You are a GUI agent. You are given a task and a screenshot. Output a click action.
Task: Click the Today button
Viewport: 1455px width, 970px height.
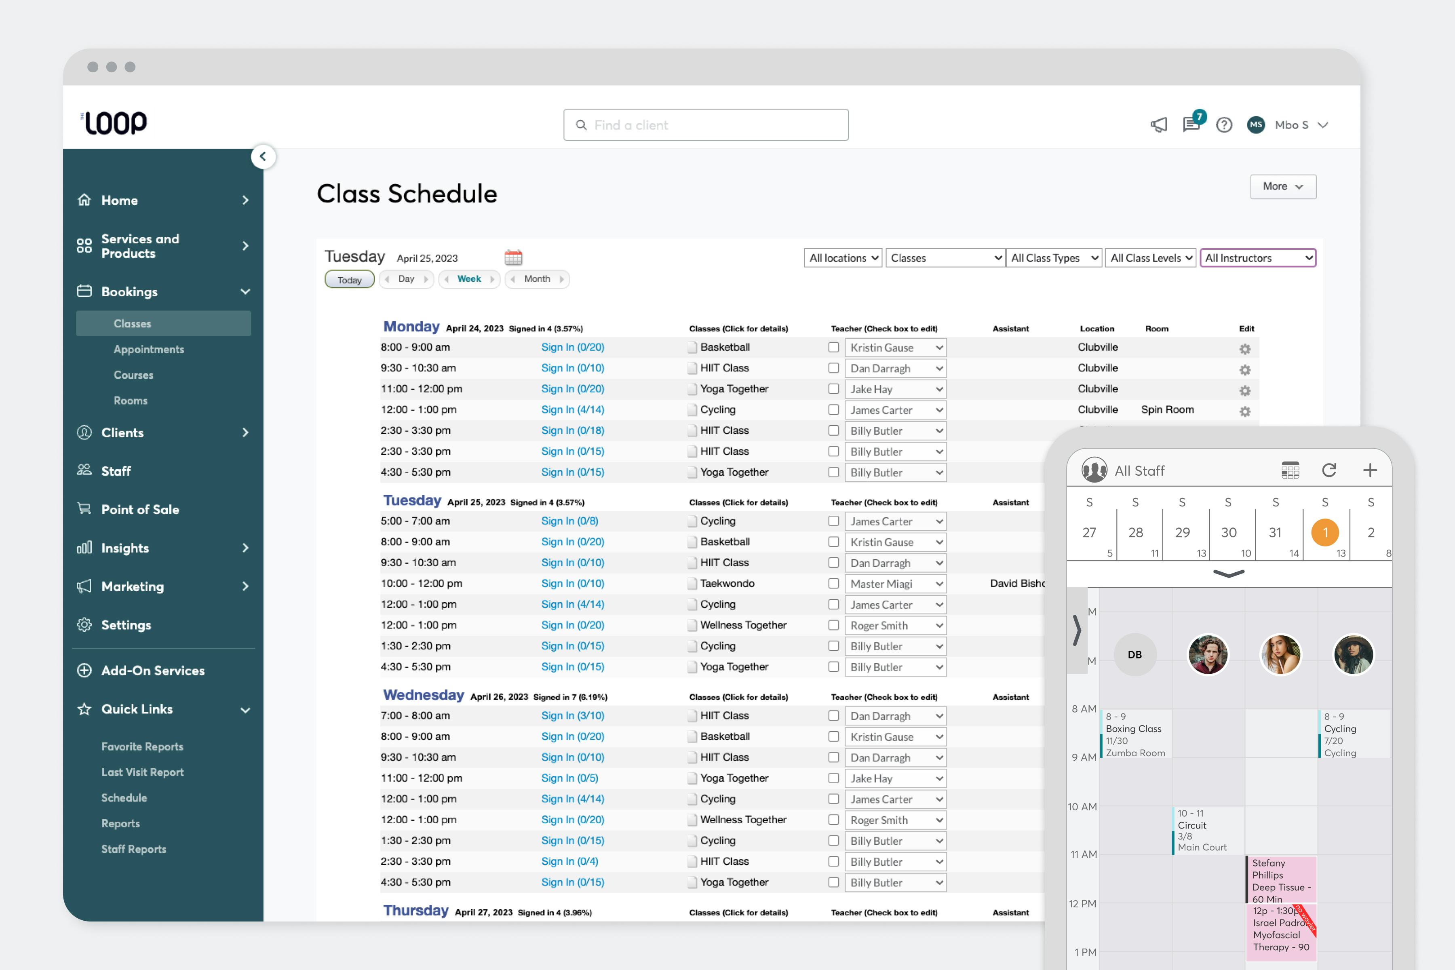pos(350,280)
